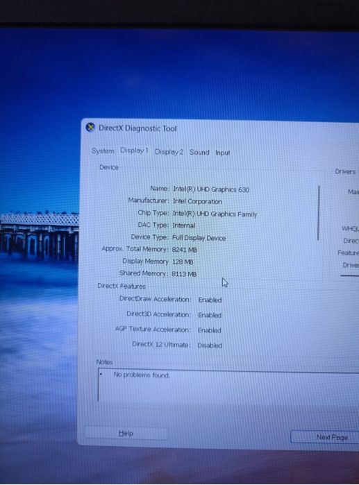Click the 'Device' group label
Screen dimensions: 359x485
click(108, 167)
